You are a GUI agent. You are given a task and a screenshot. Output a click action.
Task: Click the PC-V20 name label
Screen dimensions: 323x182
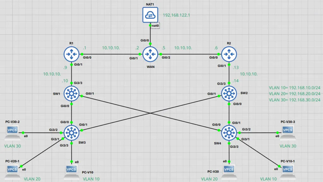coord(213,172)
